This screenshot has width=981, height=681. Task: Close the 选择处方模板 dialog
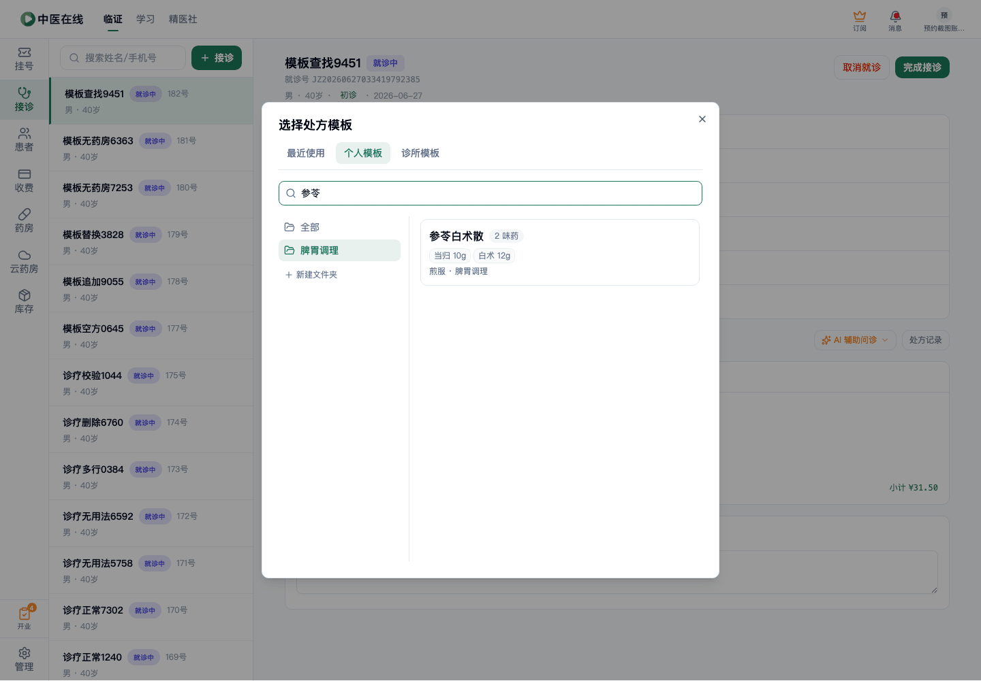pyautogui.click(x=702, y=119)
